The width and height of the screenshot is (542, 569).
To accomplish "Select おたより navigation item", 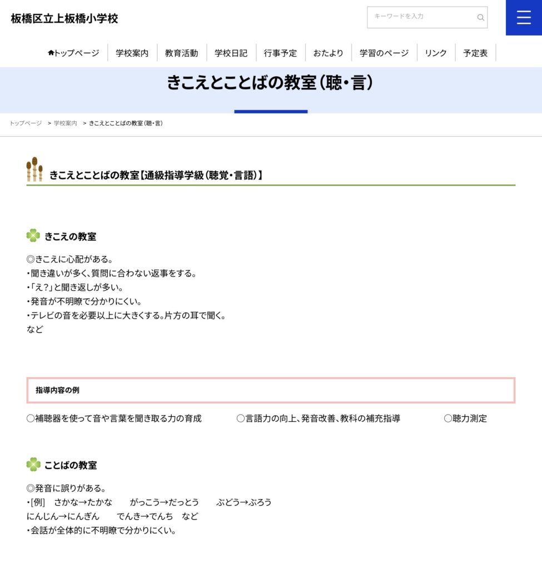I will [328, 53].
